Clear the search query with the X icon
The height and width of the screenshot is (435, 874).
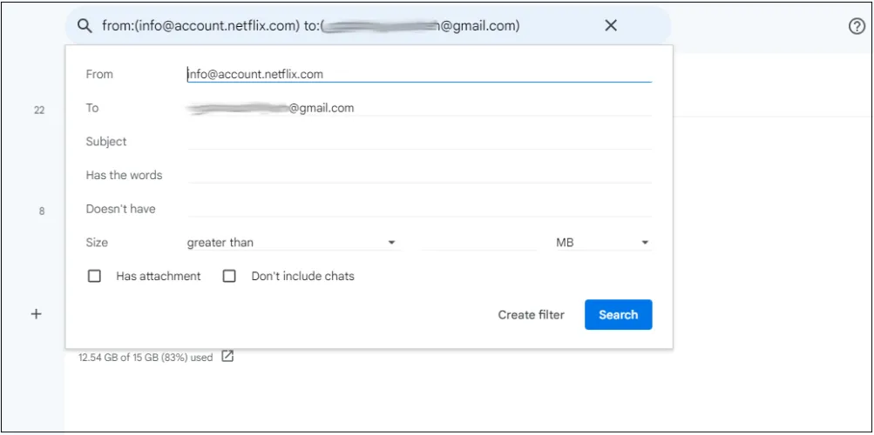[611, 26]
